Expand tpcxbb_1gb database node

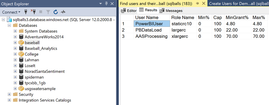(x=15, y=83)
